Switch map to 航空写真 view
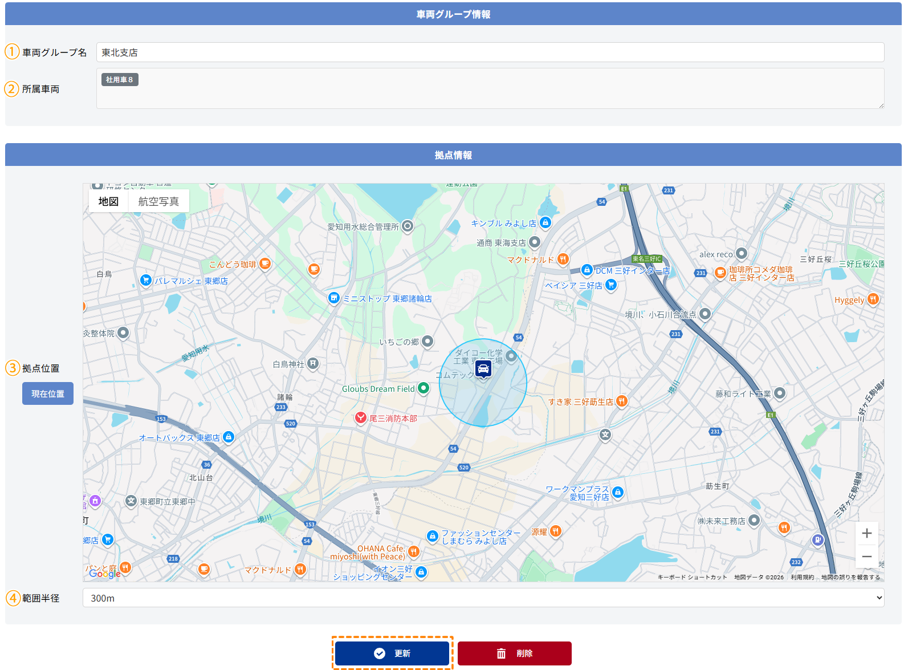Viewport: 908px width, 670px height. coord(158,201)
